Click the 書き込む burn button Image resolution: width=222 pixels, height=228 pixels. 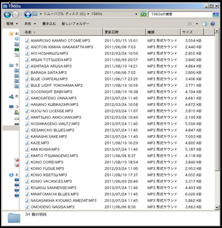coord(49,24)
